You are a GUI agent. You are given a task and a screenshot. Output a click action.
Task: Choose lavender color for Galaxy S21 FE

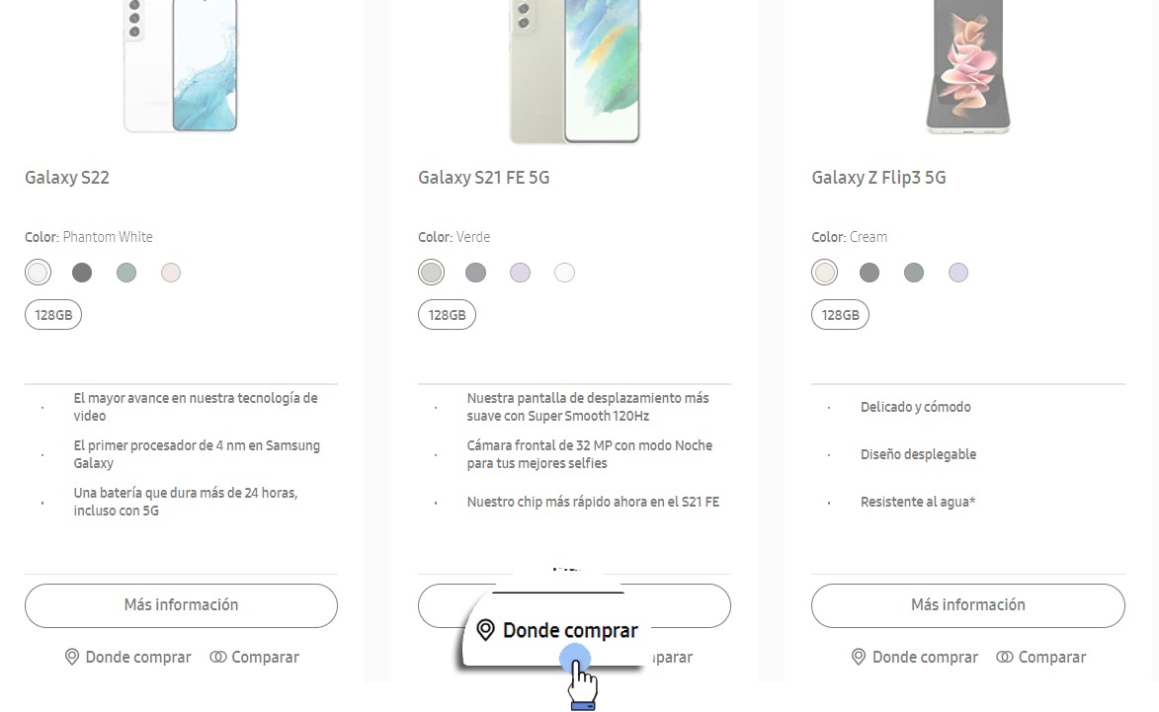click(520, 273)
